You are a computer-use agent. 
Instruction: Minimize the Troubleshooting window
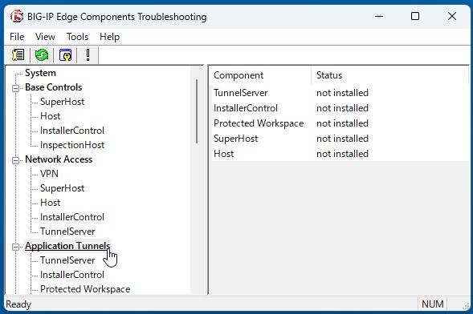pyautogui.click(x=379, y=16)
